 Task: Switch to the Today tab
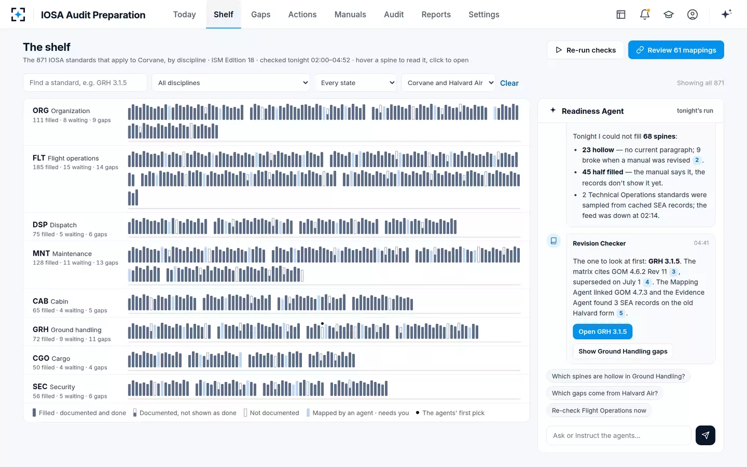[185, 15]
